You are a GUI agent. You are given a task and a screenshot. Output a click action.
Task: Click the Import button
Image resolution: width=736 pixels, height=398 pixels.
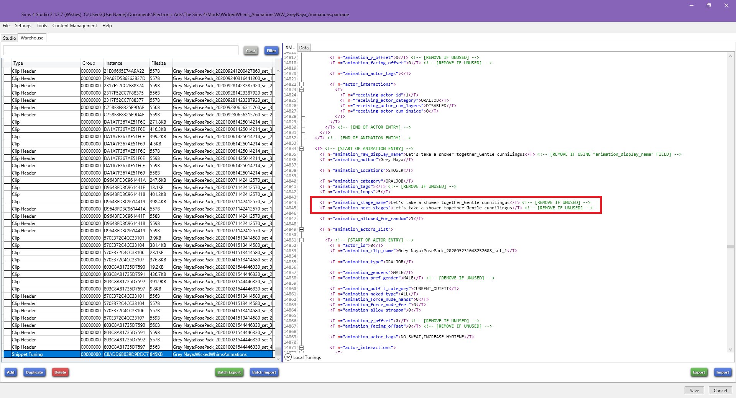(723, 372)
